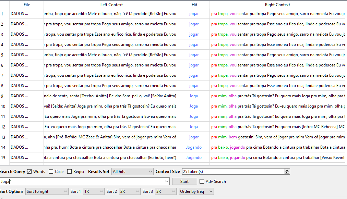
Task: Open the Sort 3 dropdown showing 3R
Action: click(166, 191)
